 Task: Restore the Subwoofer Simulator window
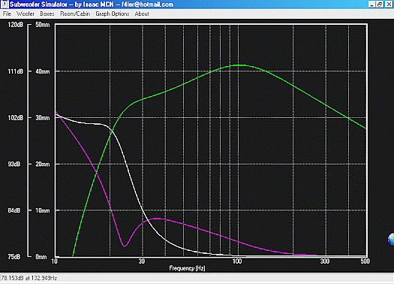tap(380, 5)
